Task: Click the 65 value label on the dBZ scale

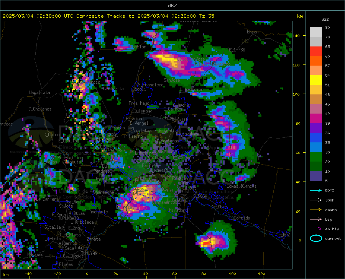Action: click(328, 46)
